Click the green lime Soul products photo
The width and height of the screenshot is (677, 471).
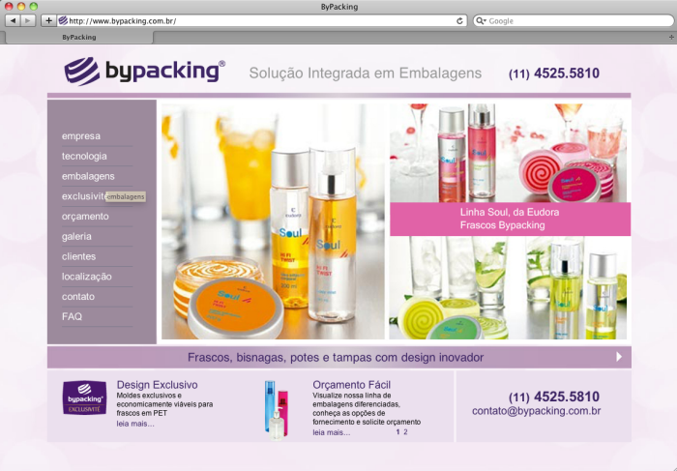510,288
